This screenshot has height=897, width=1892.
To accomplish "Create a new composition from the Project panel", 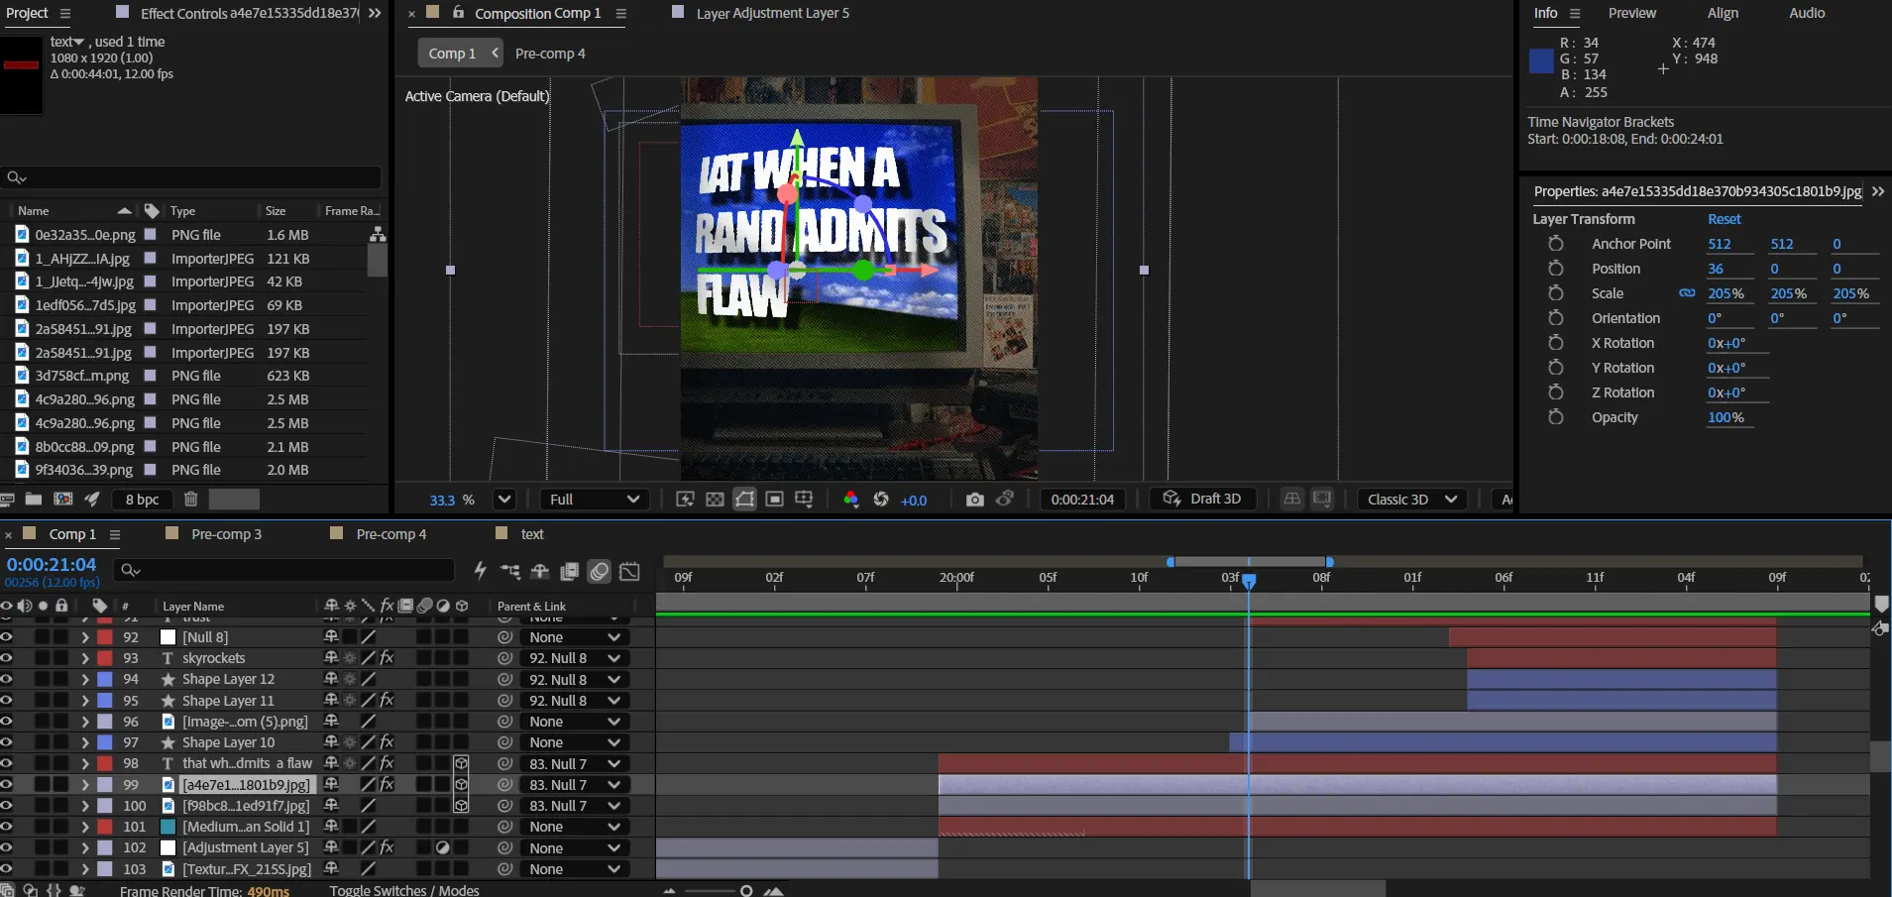I will (62, 500).
